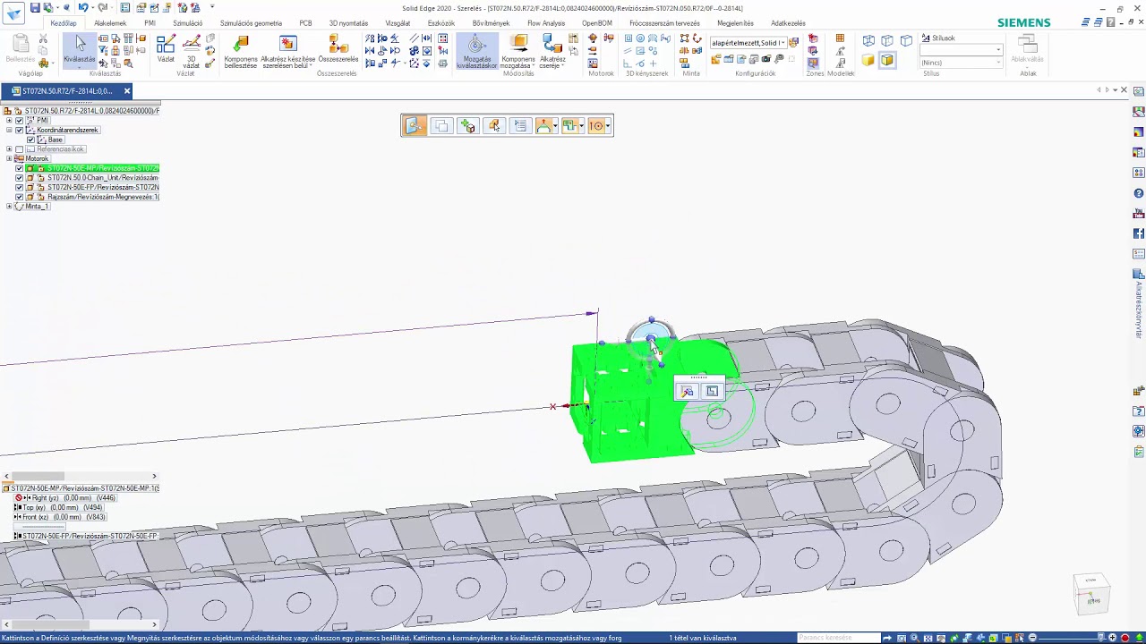
Task: Toggle ST072N-50E-FP component checkbox
Action: point(19,188)
